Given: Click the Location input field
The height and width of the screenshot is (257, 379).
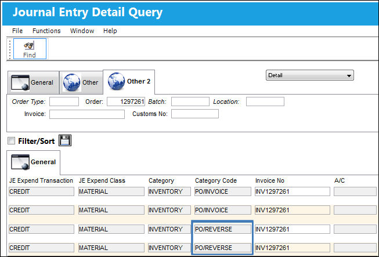Looking at the screenshot, I should coord(265,102).
